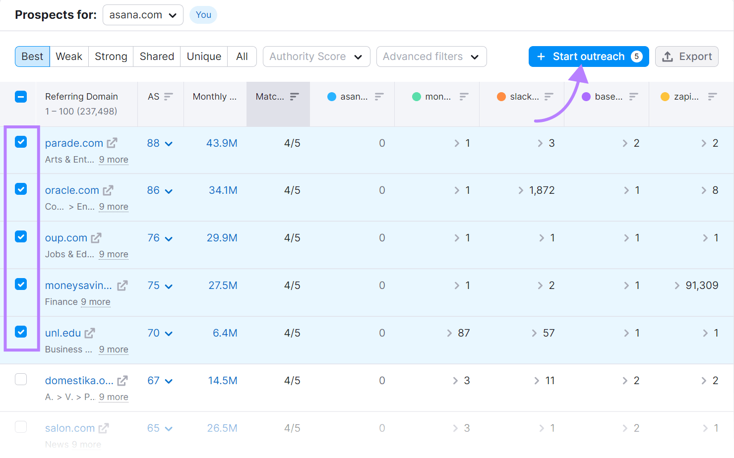The image size is (734, 458).
Task: Expand AS 67 chevron for domestika.o...
Action: coord(169,382)
